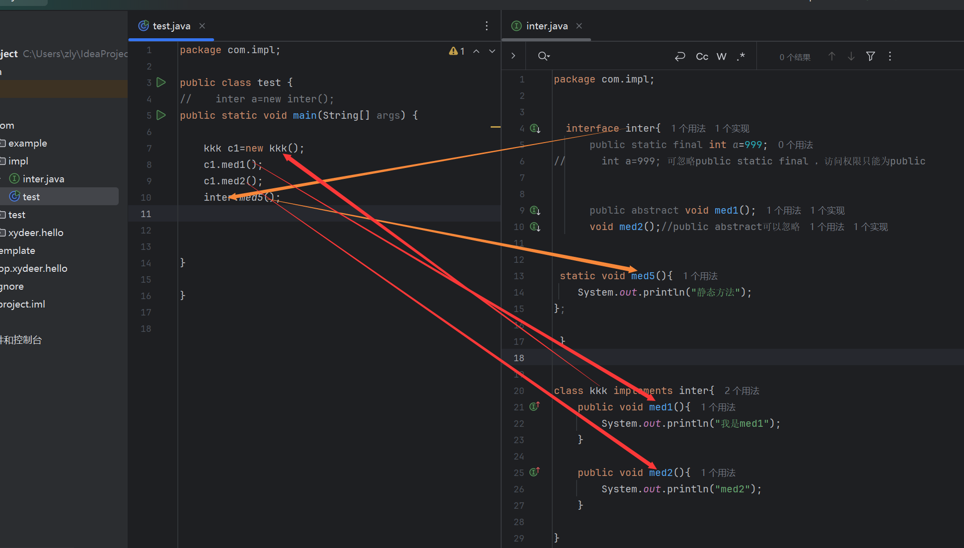Open test.java tab options three-dot menu

[x=487, y=26]
